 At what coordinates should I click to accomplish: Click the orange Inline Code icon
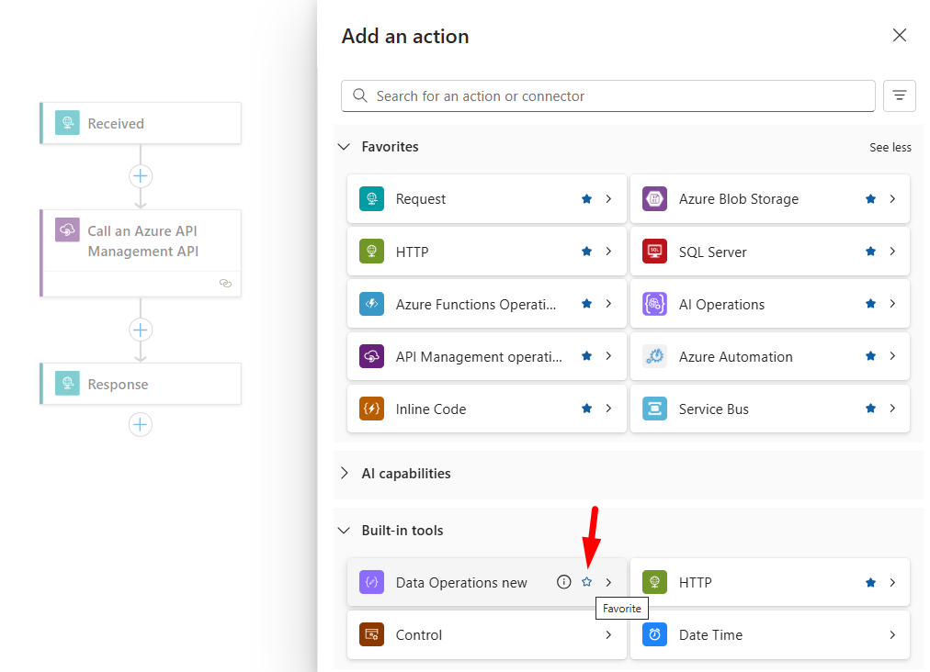pos(371,409)
